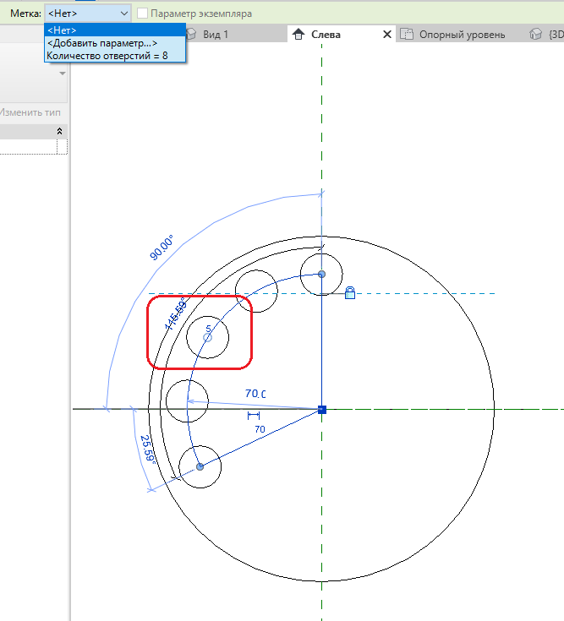
Task: Close the Слева view tab
Action: 387,35
